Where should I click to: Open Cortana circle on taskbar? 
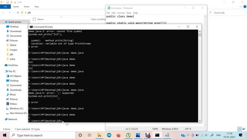point(80,135)
